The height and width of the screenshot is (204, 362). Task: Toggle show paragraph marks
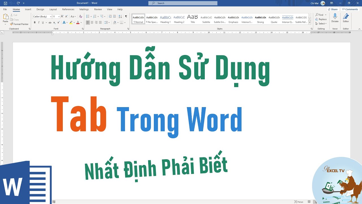pos(126,16)
